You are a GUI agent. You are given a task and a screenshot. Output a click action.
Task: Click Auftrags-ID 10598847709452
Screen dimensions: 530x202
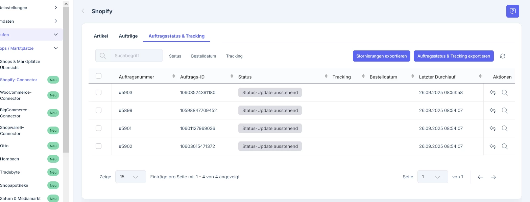coord(198,110)
